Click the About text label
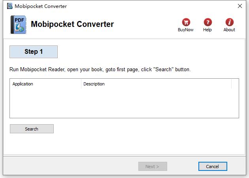The image size is (249, 178). point(229,30)
